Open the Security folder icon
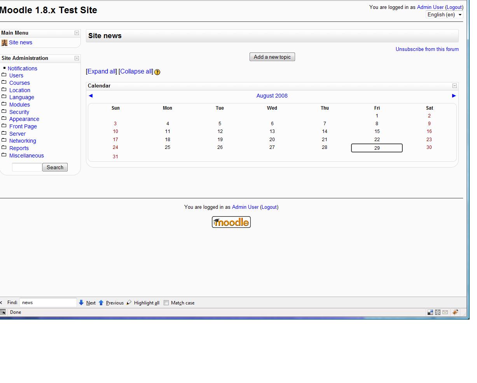Image resolution: width=477 pixels, height=383 pixels. click(4, 111)
